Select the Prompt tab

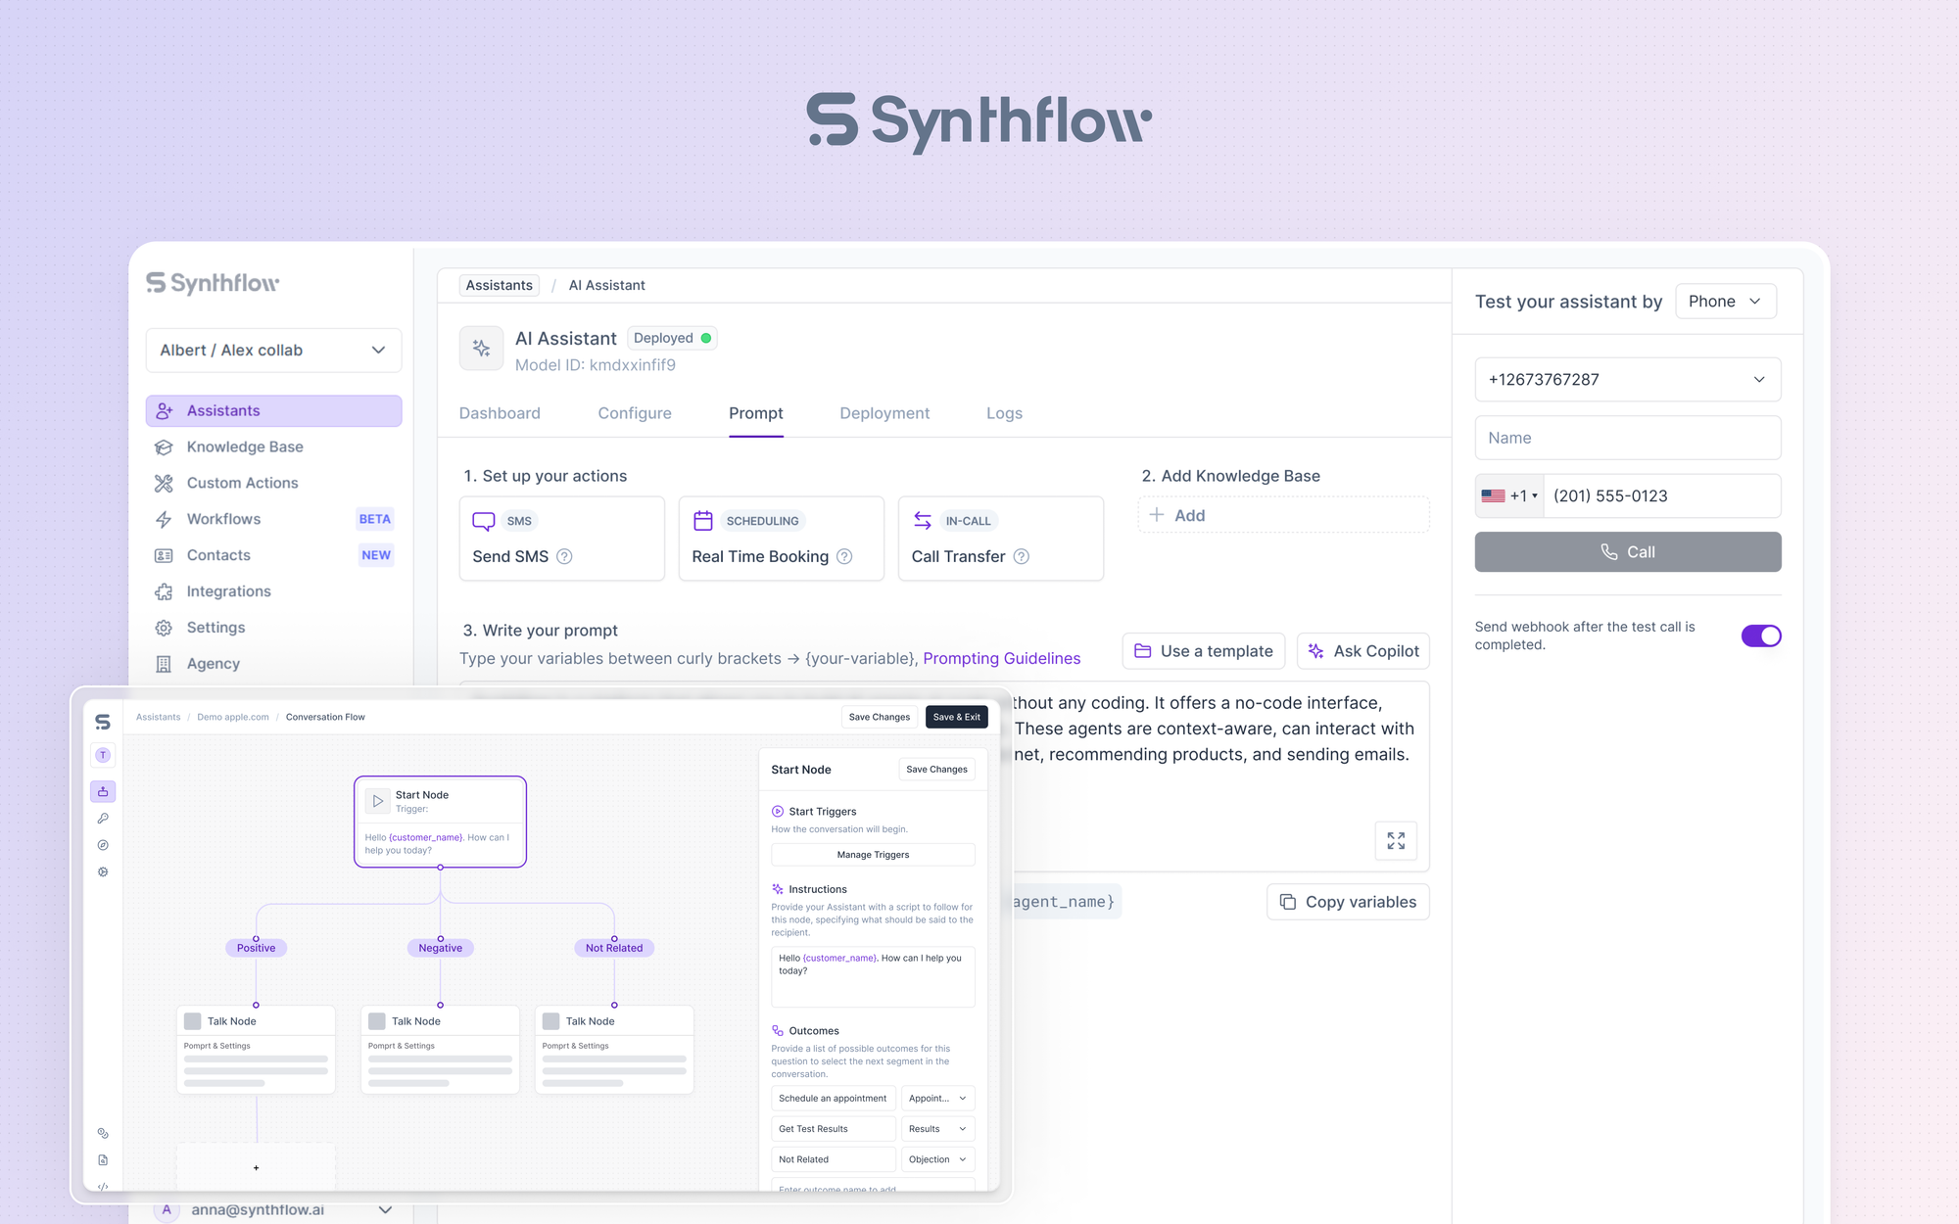coord(756,413)
